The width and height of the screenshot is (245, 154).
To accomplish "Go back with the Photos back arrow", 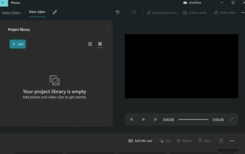I will pos(3,3).
